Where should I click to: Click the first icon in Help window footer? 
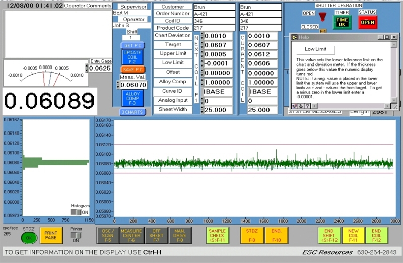294,106
